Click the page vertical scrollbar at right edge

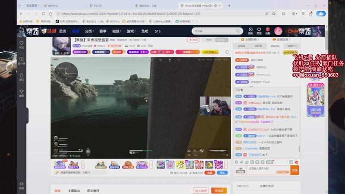[326, 40]
